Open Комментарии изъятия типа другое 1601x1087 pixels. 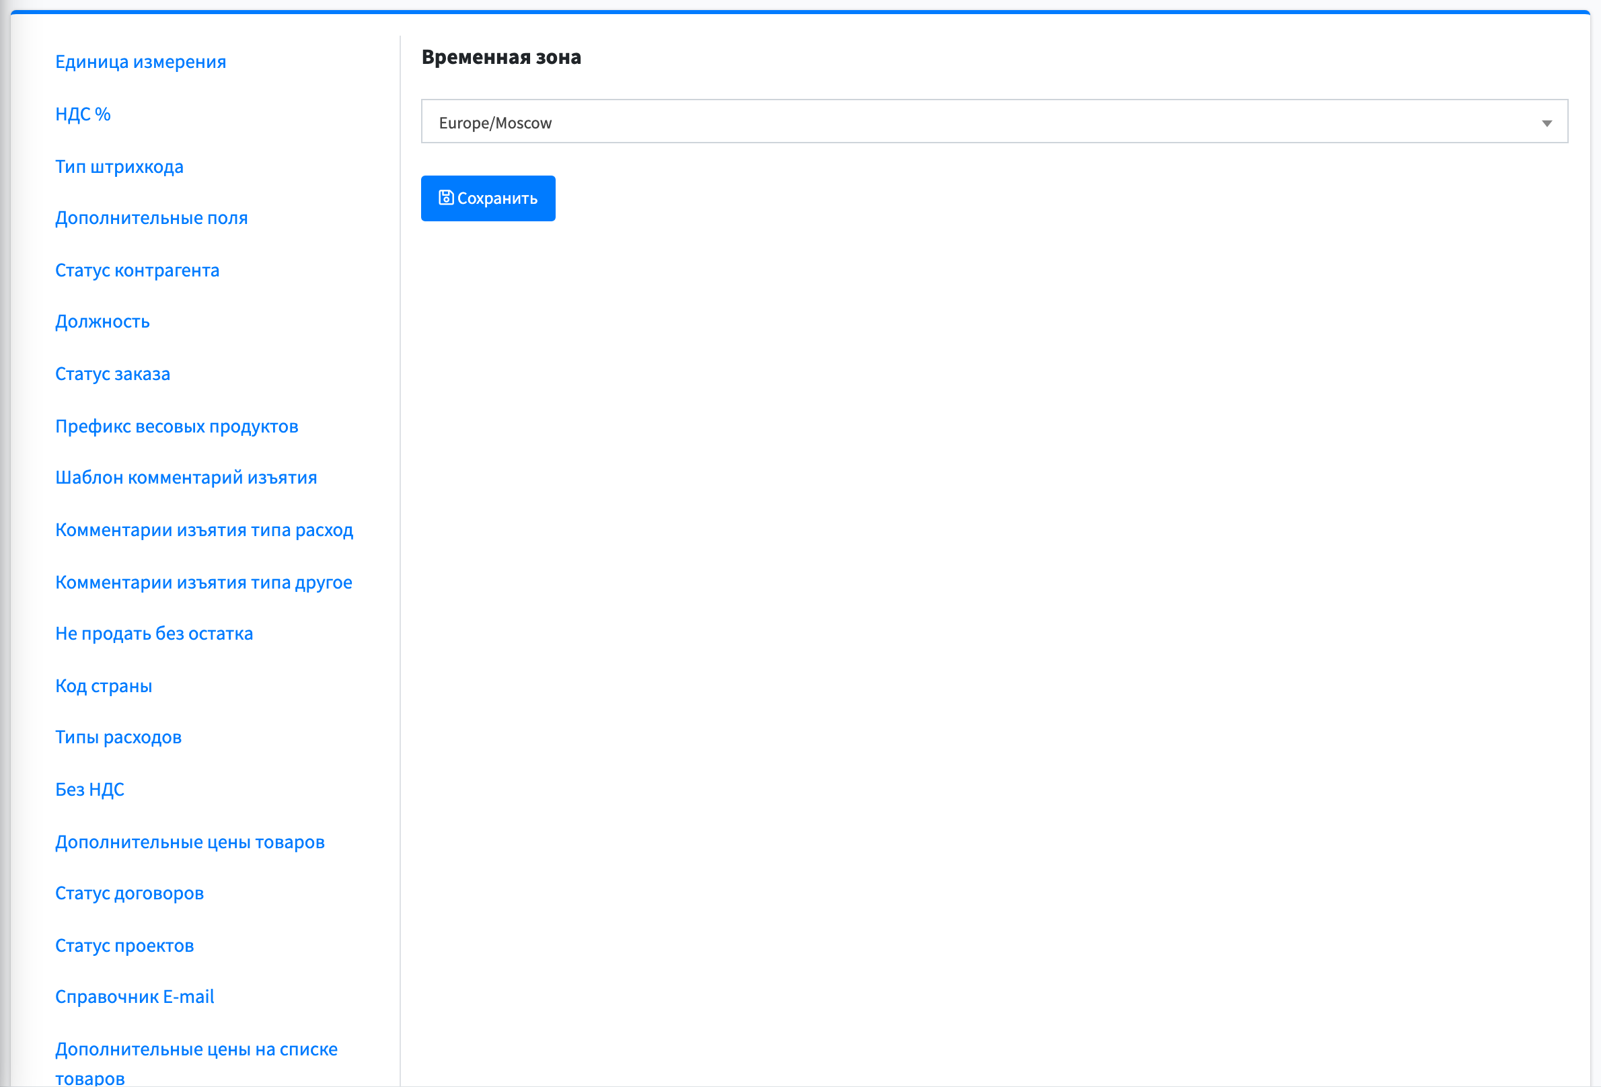(x=204, y=582)
